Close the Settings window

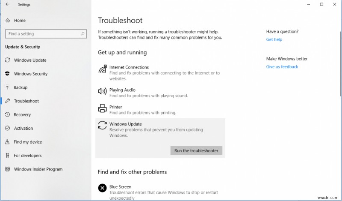click(335, 4)
